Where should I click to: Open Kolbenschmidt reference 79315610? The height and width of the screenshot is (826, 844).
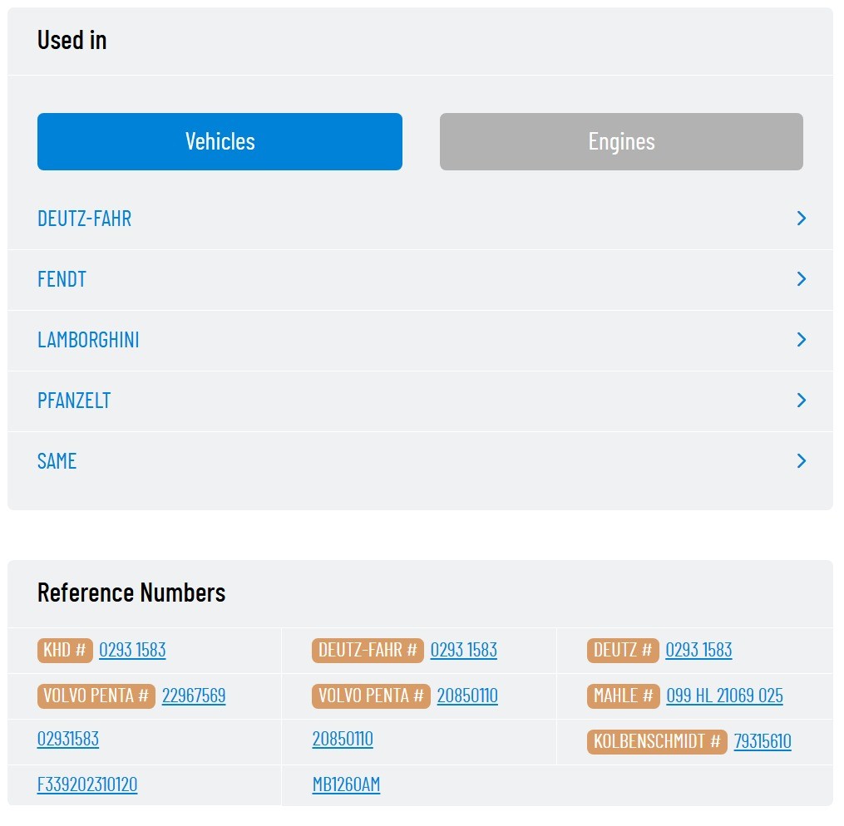coord(763,741)
